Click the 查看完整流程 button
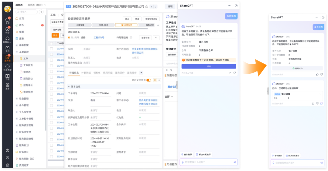 pyautogui.click(x=151, y=19)
